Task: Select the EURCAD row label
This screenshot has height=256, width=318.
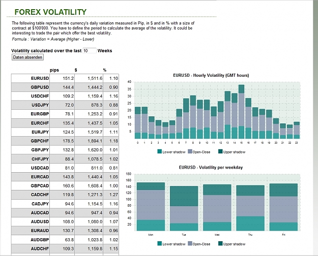Action: (x=40, y=177)
